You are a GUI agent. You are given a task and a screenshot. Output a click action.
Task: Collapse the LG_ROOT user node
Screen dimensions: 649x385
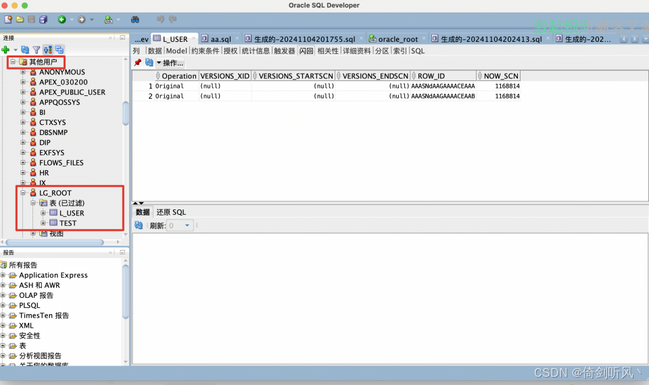tap(23, 192)
